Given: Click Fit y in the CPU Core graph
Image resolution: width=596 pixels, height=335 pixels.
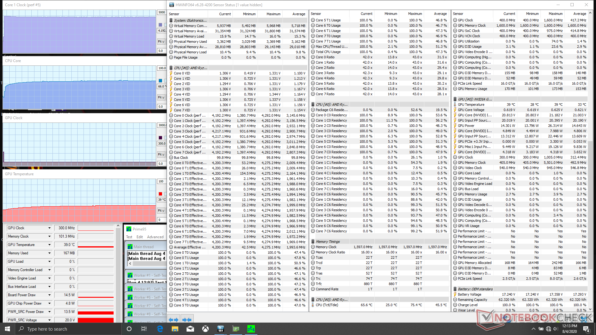Looking at the screenshot, I should (x=161, y=97).
